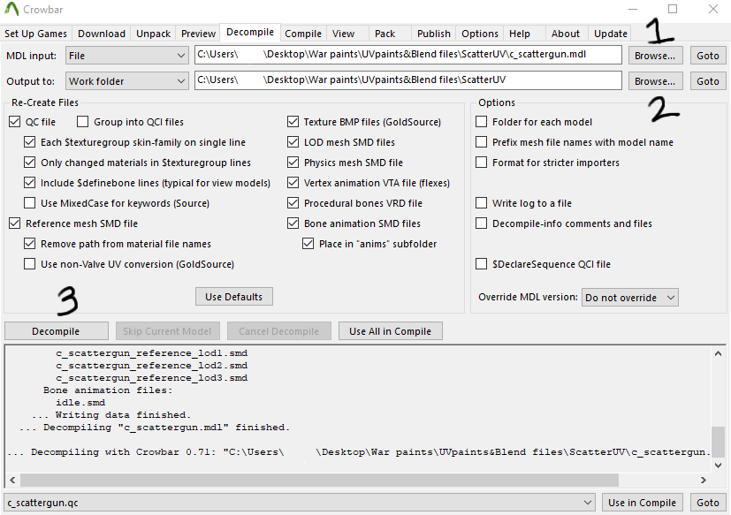Browse for the MDL input file
The image size is (731, 515).
click(655, 56)
